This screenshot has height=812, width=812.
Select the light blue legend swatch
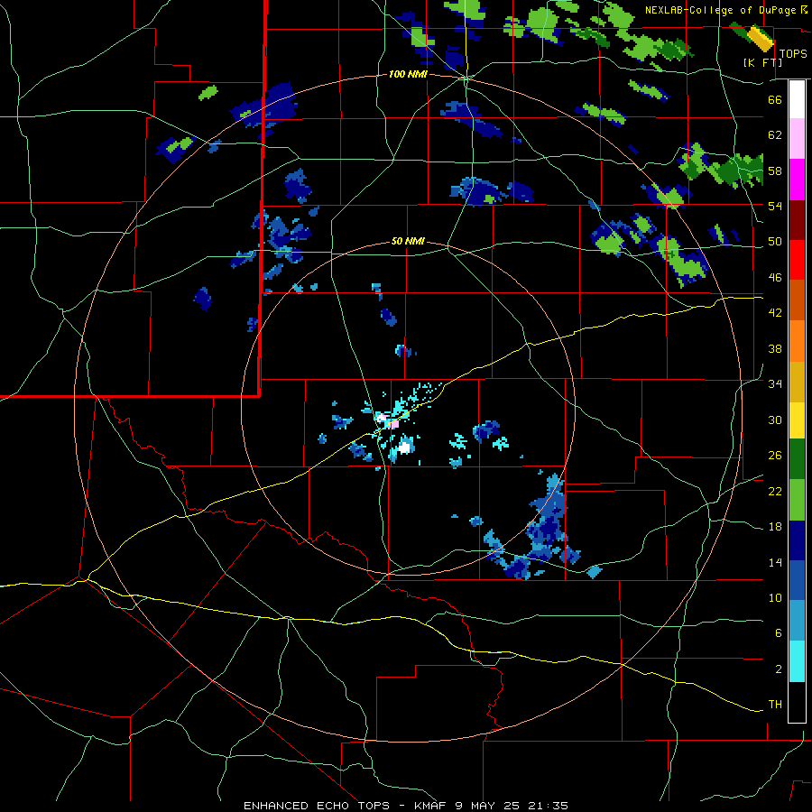pyautogui.click(x=797, y=621)
